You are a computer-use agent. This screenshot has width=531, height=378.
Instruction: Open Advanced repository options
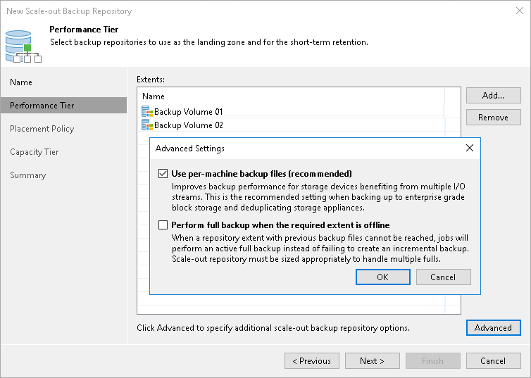coord(494,327)
